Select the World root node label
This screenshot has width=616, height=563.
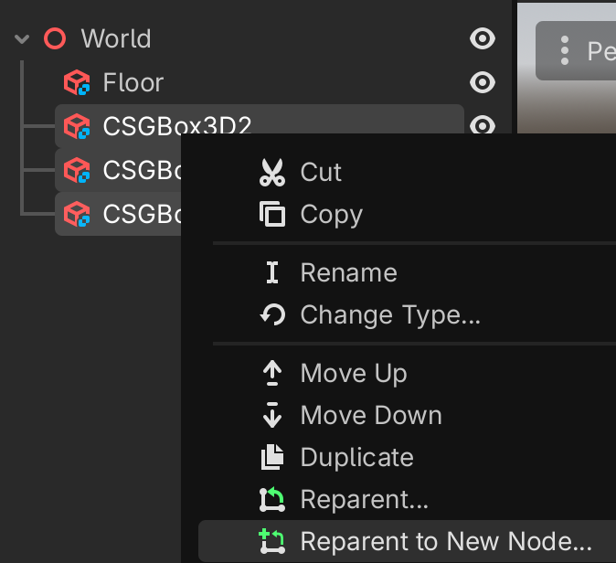(x=116, y=38)
